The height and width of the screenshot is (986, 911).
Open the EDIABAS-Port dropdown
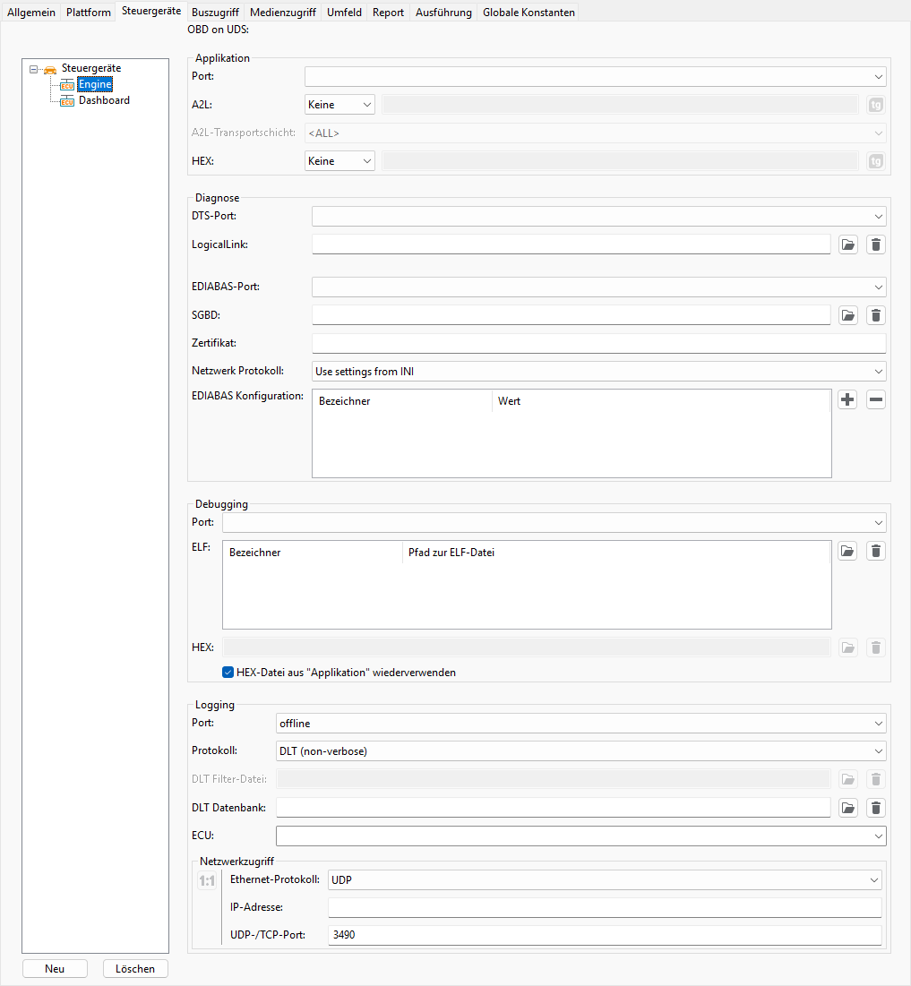click(x=599, y=287)
